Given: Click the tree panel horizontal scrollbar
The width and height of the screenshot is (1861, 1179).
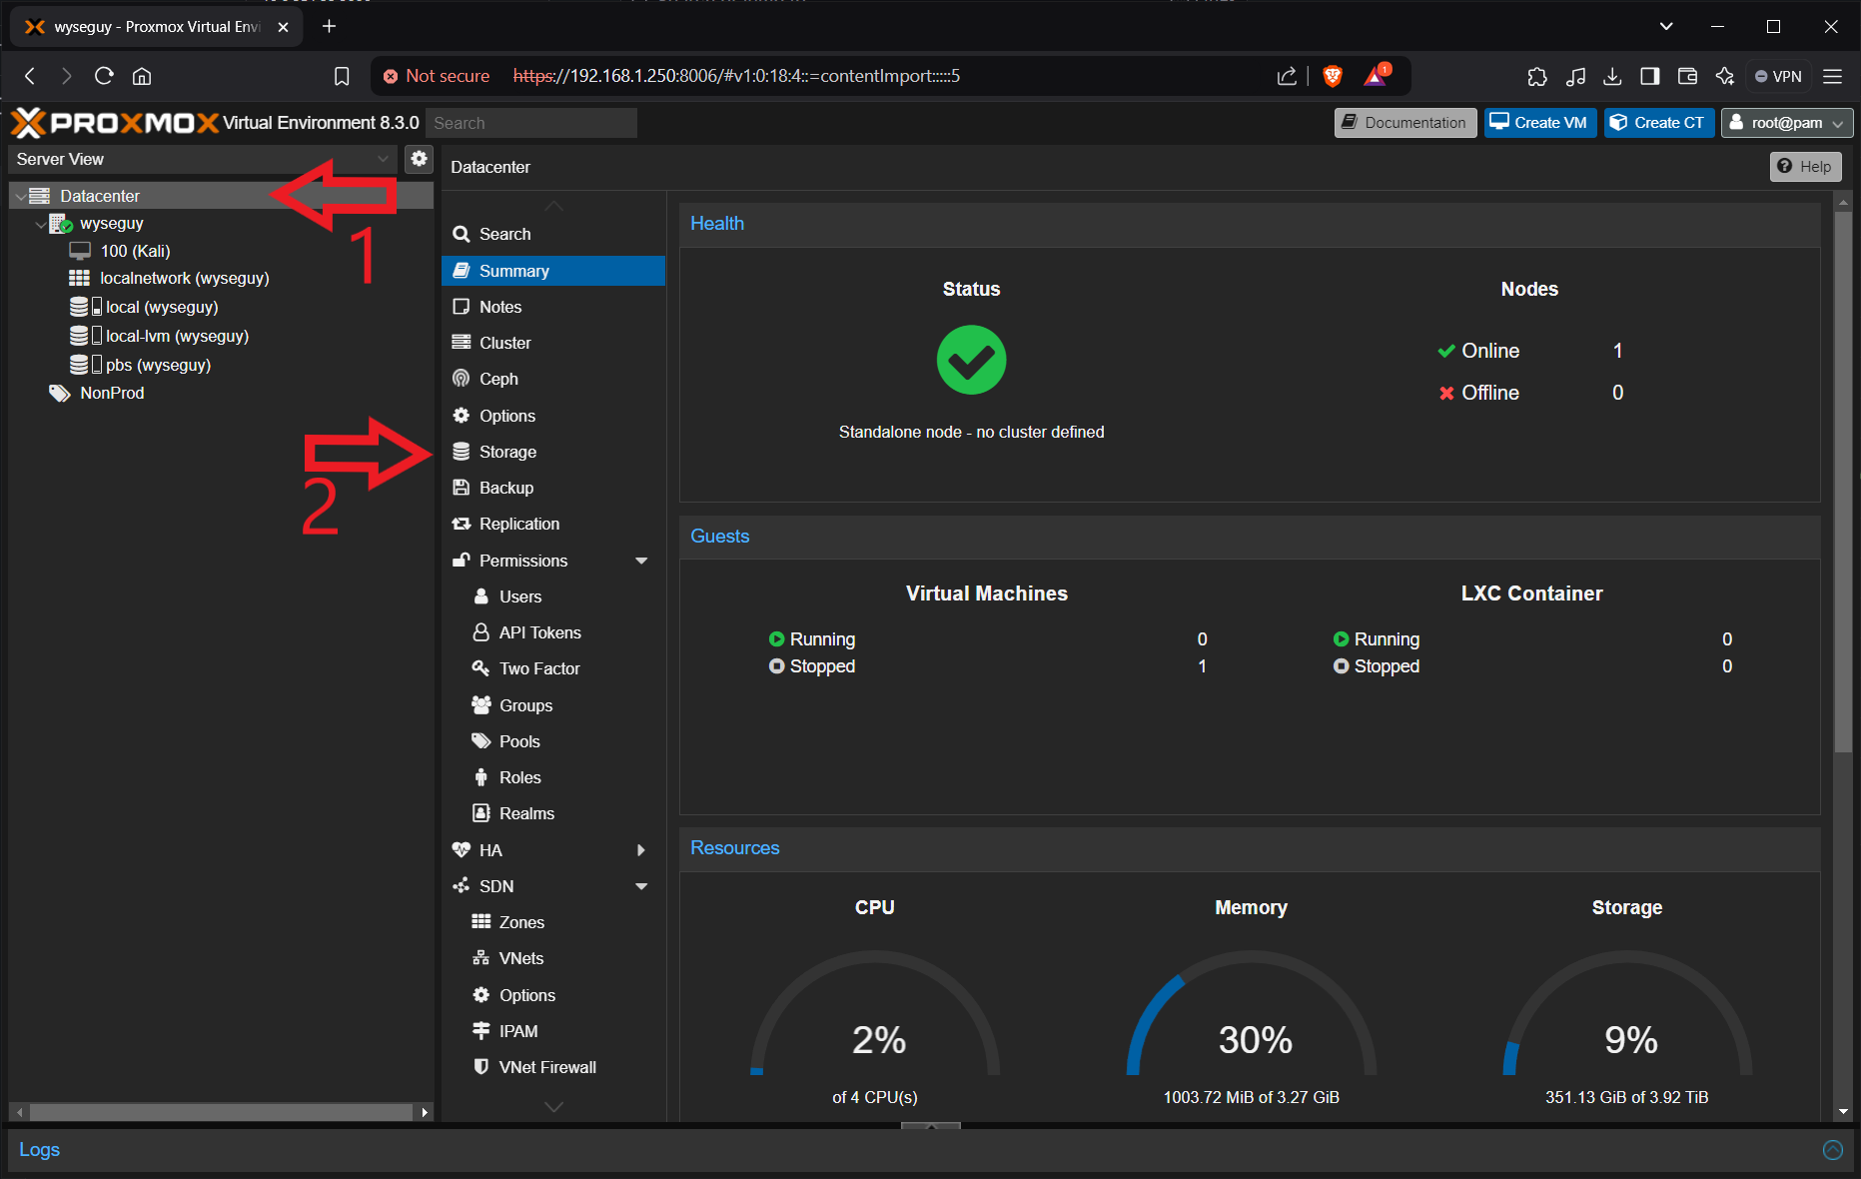Looking at the screenshot, I should tap(221, 1112).
